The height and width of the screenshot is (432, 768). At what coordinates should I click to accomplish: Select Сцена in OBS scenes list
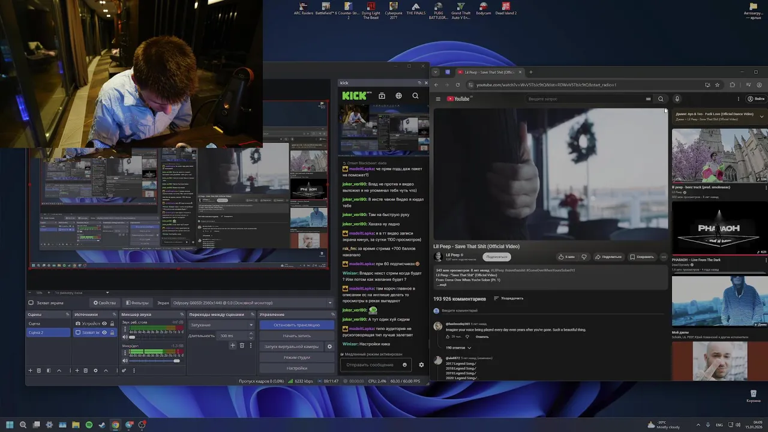click(49, 323)
